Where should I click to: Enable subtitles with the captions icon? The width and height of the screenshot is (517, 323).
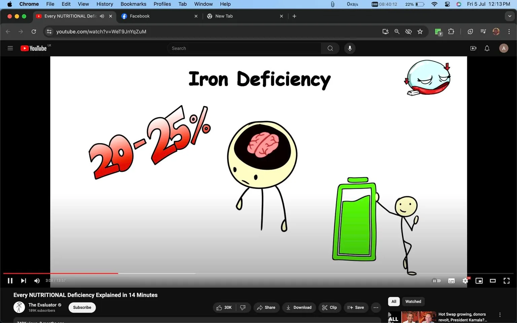point(451,280)
